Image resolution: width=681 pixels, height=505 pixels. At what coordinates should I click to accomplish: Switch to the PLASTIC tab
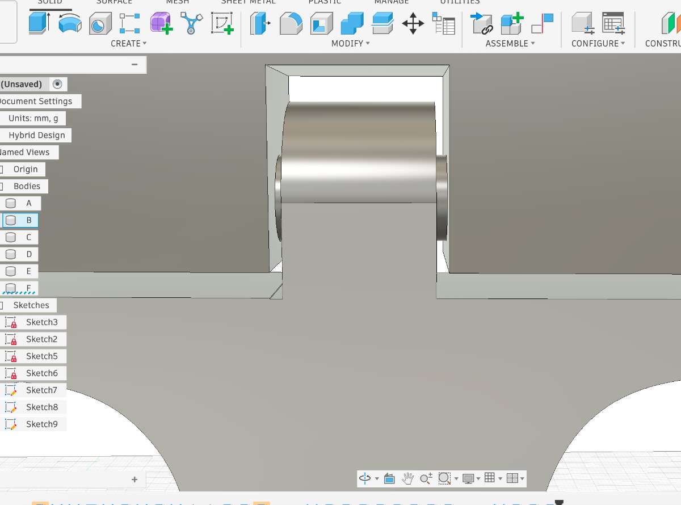point(325,2)
